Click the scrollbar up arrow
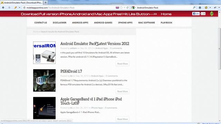The height and width of the screenshot is (124, 221). (220, 12)
